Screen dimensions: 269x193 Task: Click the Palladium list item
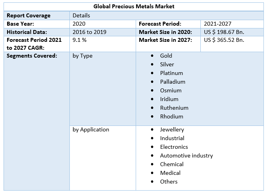[172, 82]
